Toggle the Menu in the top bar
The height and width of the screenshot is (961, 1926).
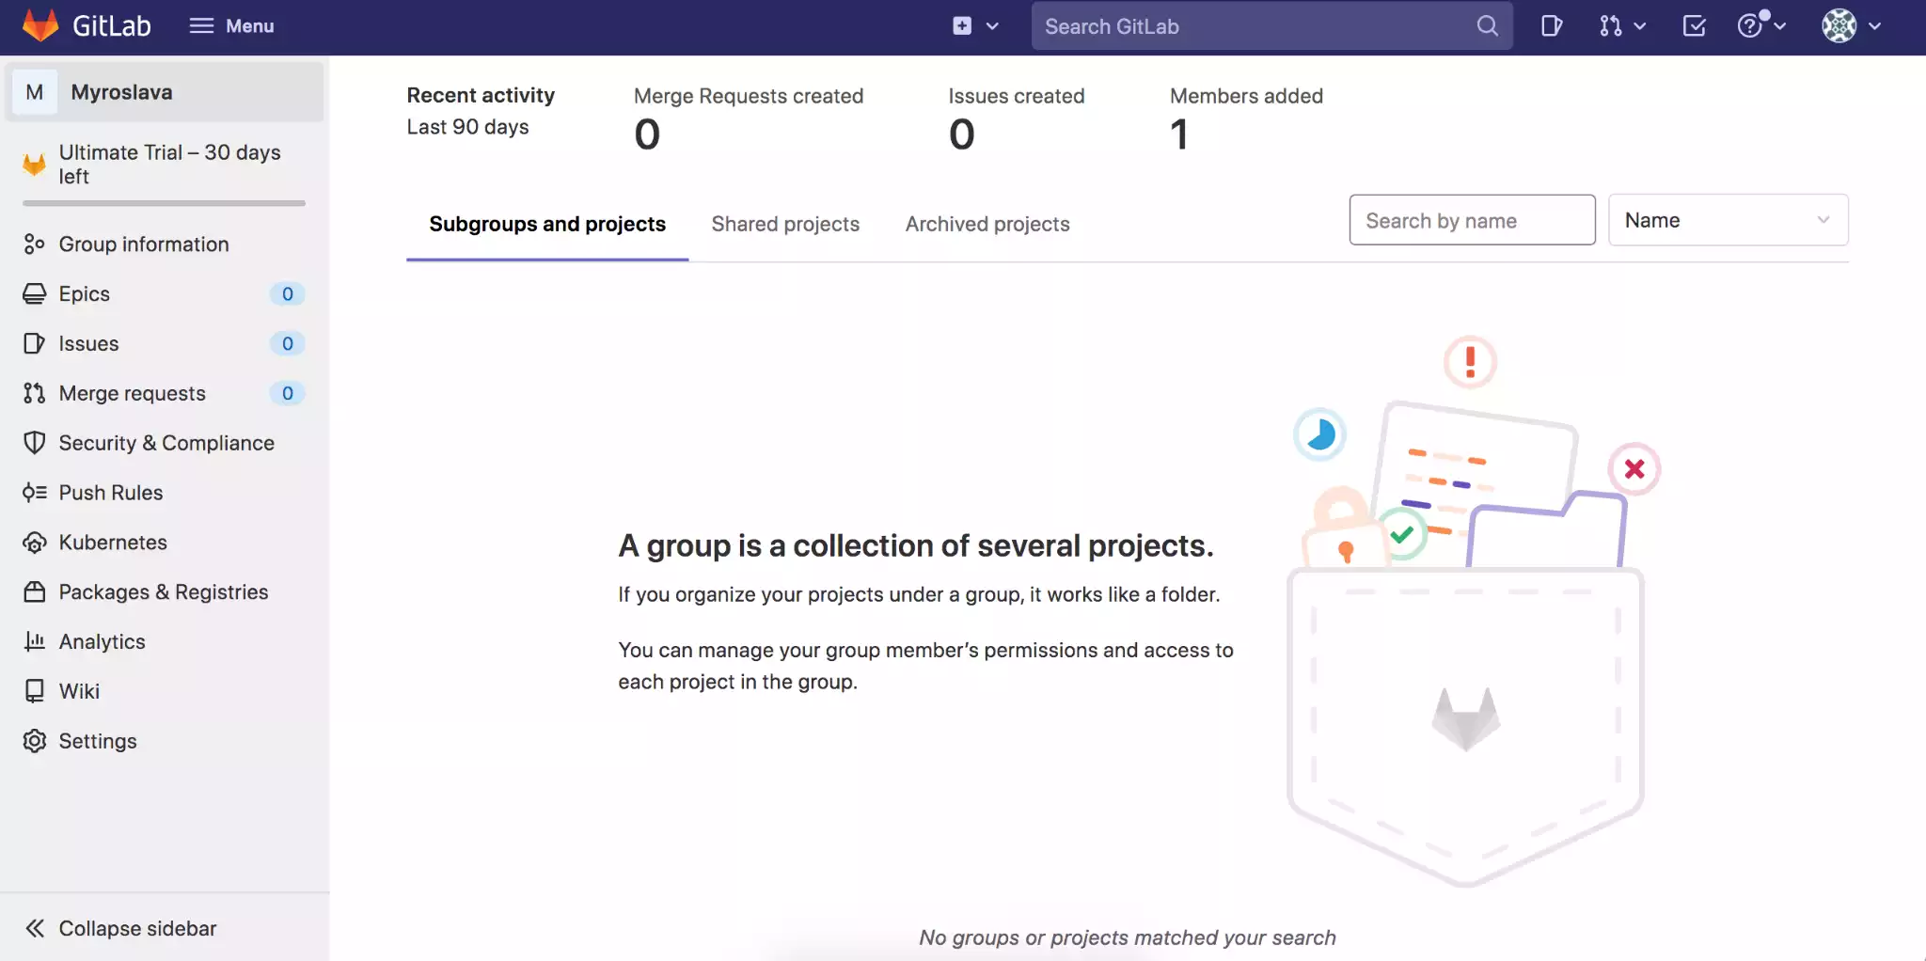(231, 25)
